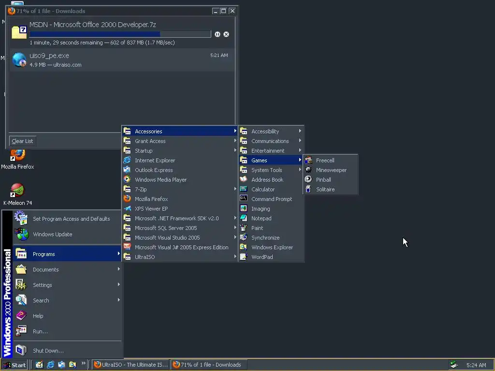Click the Notepad icon
The height and width of the screenshot is (371, 495).
click(x=244, y=218)
